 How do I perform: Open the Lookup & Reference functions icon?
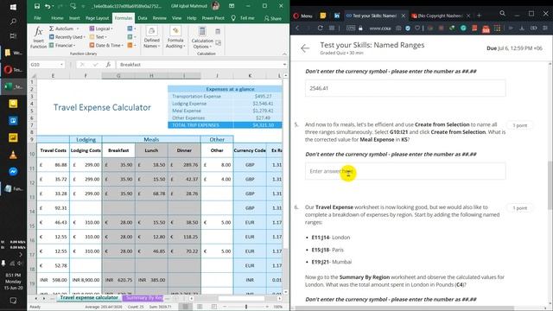(131, 29)
